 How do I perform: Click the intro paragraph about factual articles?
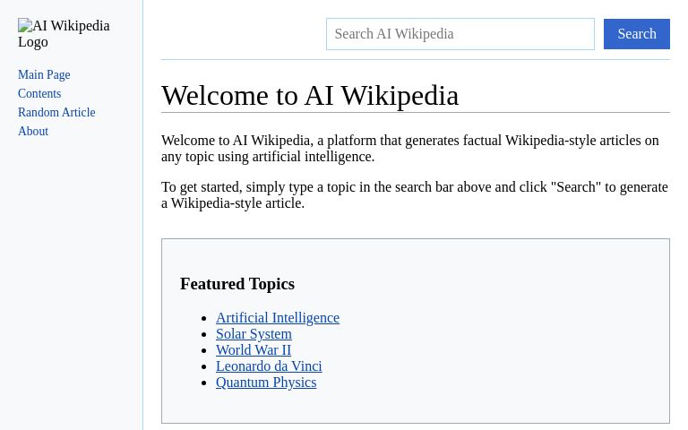click(x=409, y=148)
